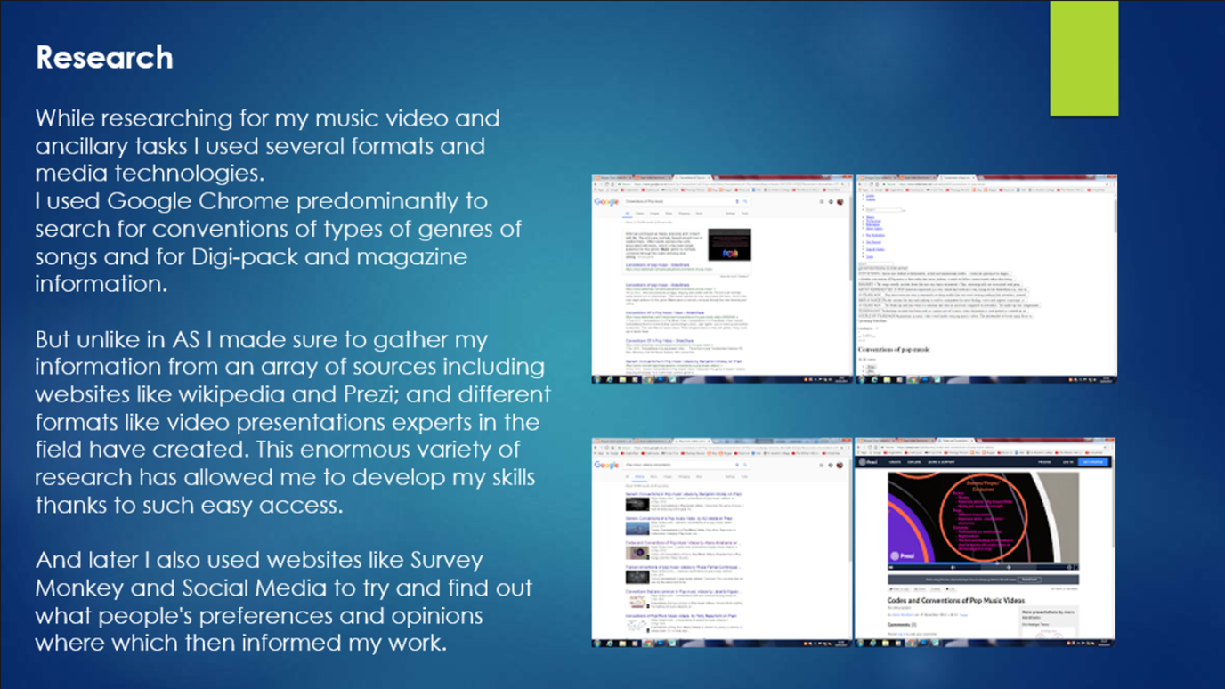
Task: Click the Google logo in the bottom-left screenshot
Action: pyautogui.click(x=606, y=464)
